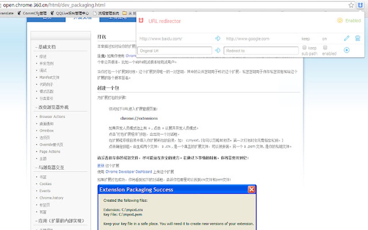Check the keep sub path checkbox
The height and width of the screenshot is (230, 368).
pyautogui.click(x=305, y=48)
